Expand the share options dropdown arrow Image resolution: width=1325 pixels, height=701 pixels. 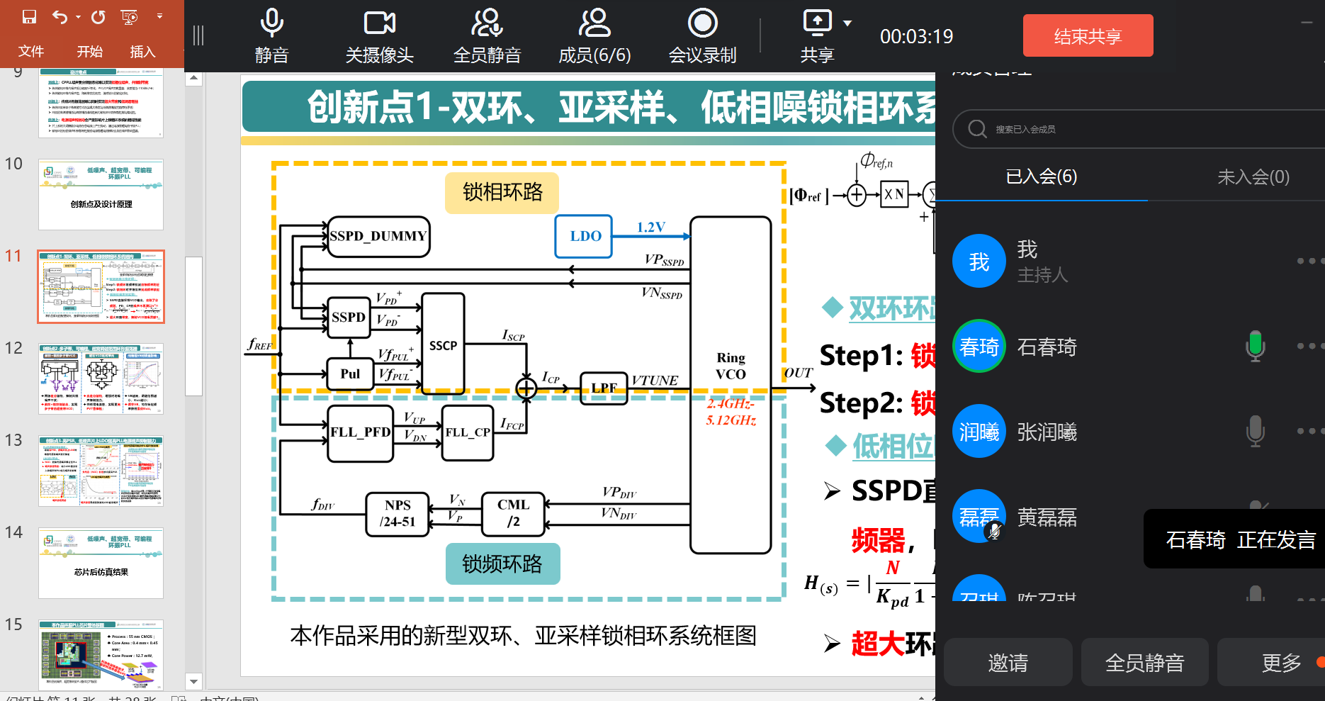[847, 23]
